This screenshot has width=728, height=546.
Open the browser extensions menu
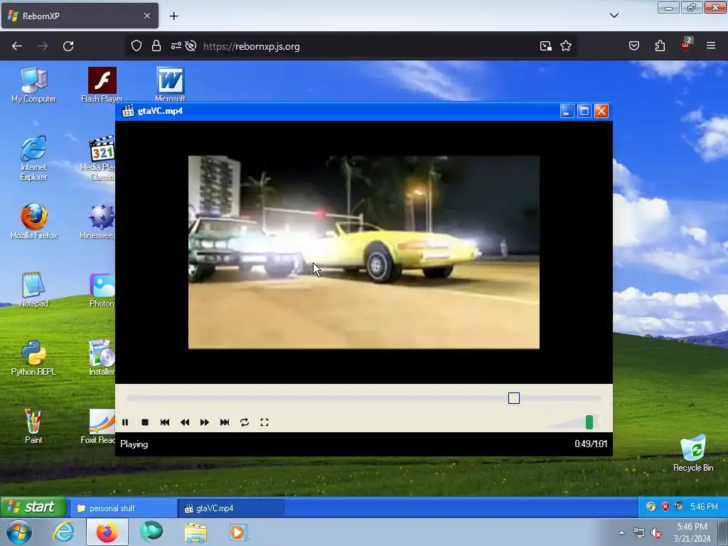pyautogui.click(x=660, y=45)
